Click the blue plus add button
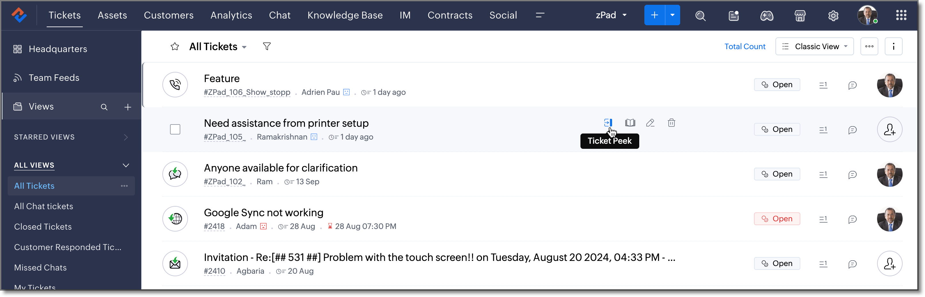The width and height of the screenshot is (925, 297). [x=655, y=15]
